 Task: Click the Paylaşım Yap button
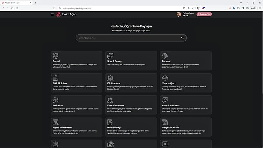click(204, 14)
